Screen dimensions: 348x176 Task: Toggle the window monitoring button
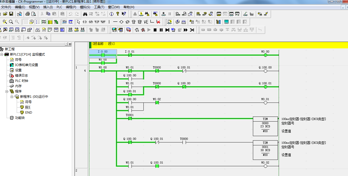[x=170, y=22]
